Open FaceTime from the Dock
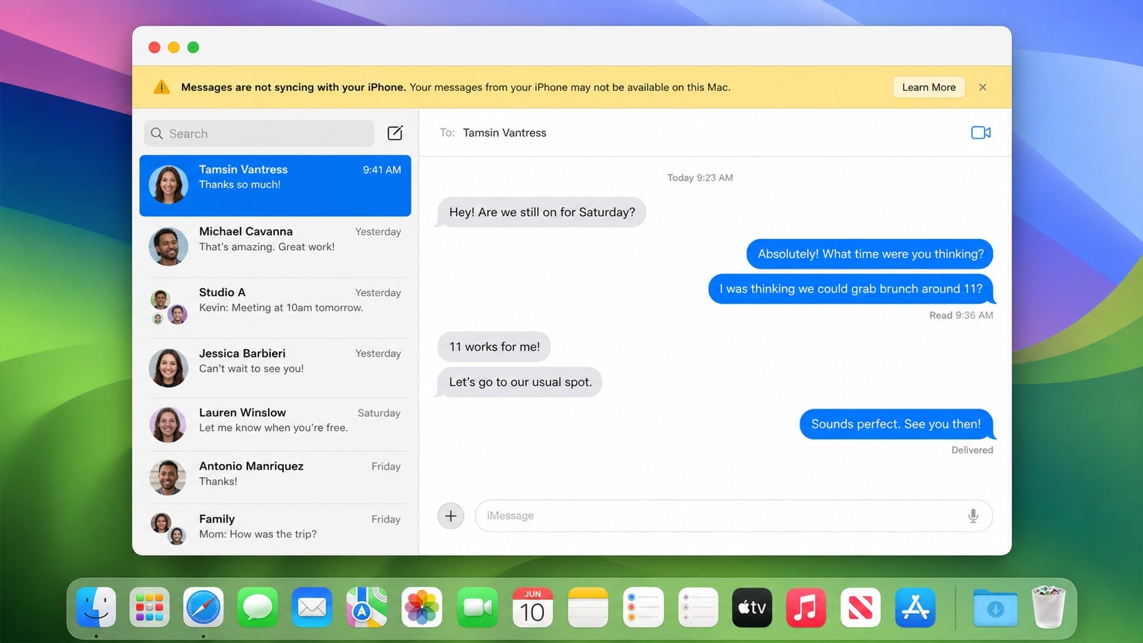Viewport: 1143px width, 643px height. [477, 607]
